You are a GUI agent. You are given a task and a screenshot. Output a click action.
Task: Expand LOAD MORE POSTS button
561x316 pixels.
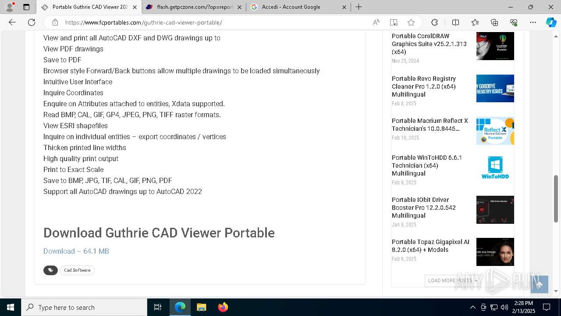[453, 281]
